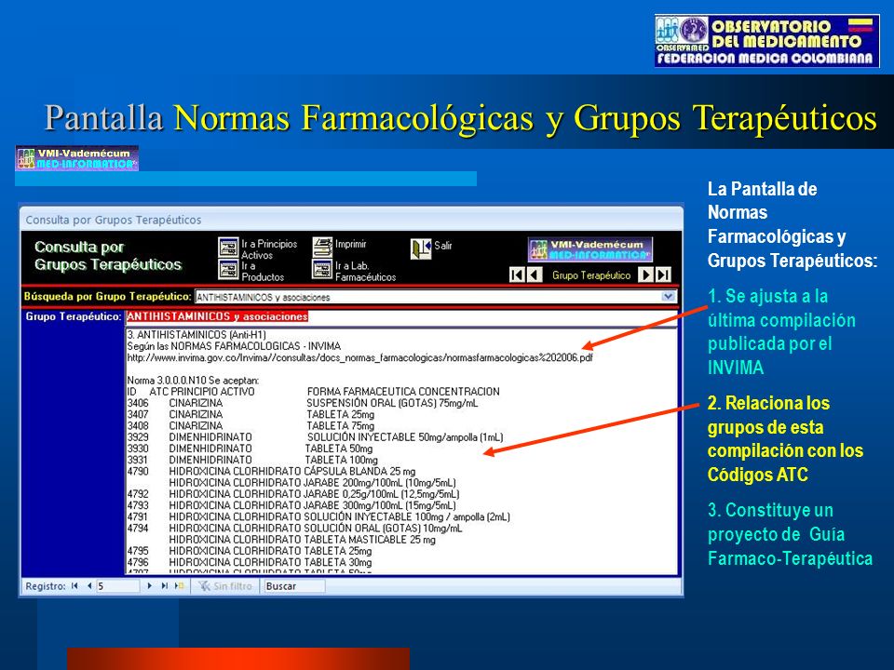Click the Norma 3.0.0.0.N10 Se aceptan line
The image size is (894, 670).
point(193,381)
